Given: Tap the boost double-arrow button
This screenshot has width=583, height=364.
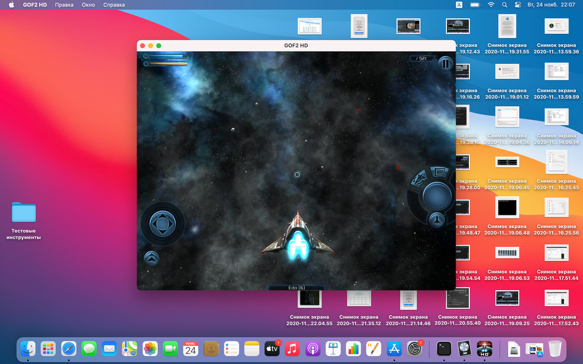Looking at the screenshot, I should coord(151,258).
